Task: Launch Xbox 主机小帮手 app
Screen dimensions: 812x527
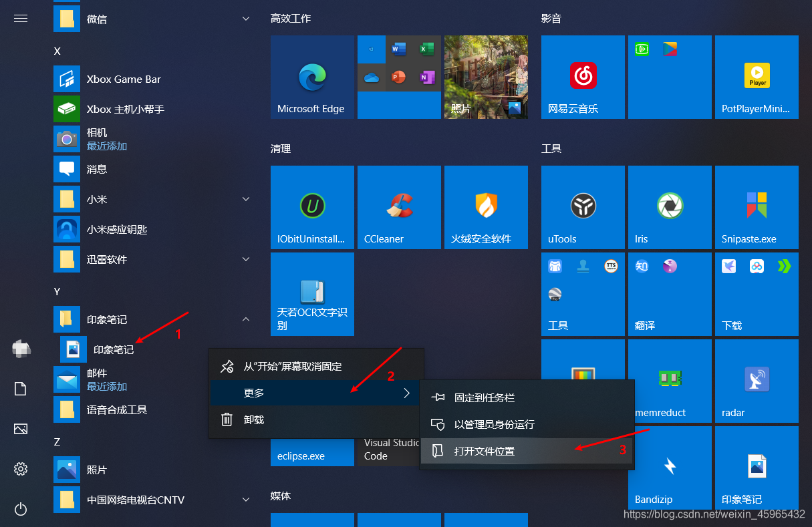Action: tap(154, 109)
